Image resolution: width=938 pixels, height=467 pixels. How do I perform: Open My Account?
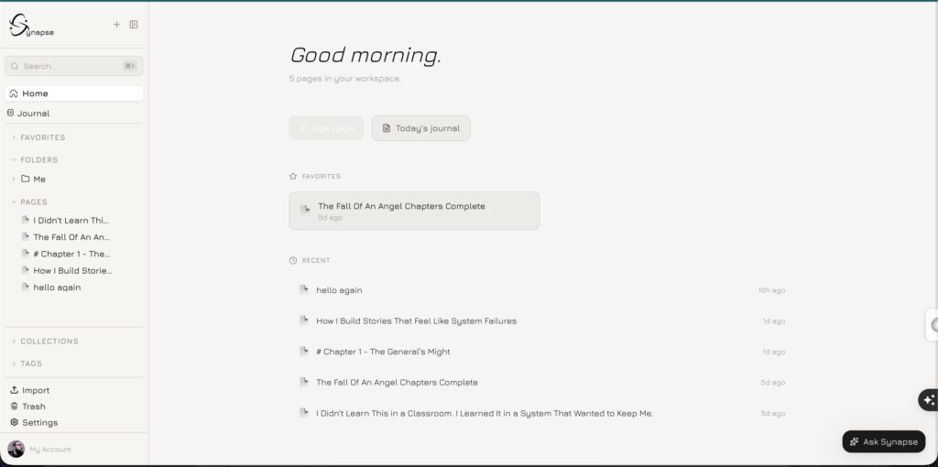click(x=50, y=450)
